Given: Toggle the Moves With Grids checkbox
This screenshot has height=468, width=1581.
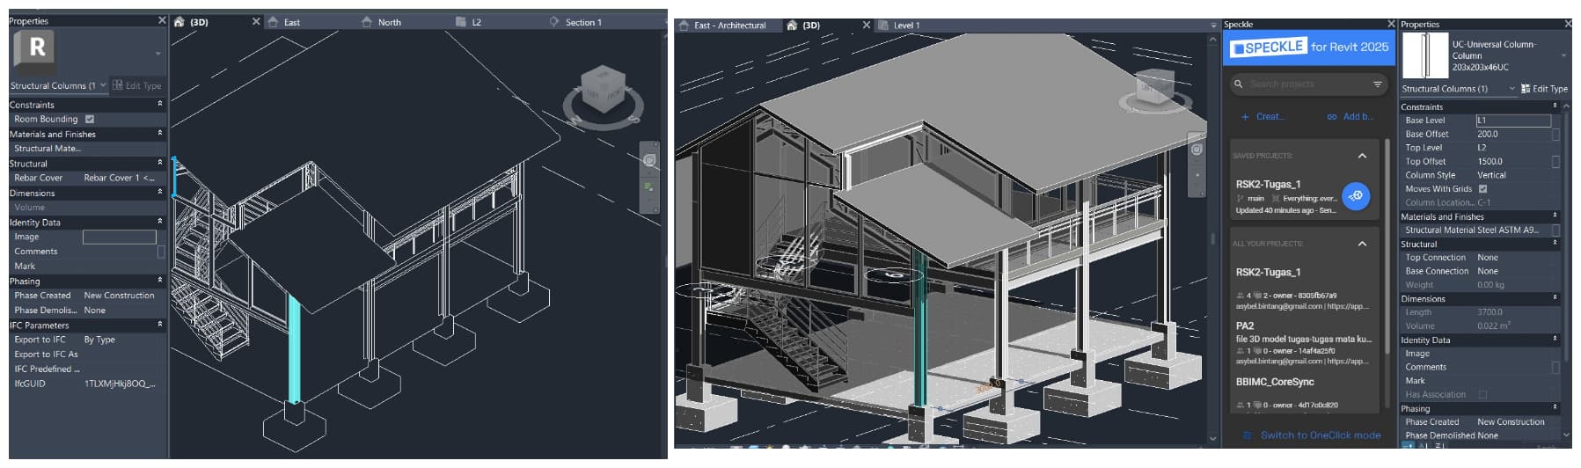Looking at the screenshot, I should pyautogui.click(x=1482, y=189).
